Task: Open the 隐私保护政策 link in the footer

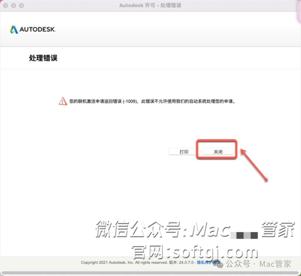Action: (209, 262)
